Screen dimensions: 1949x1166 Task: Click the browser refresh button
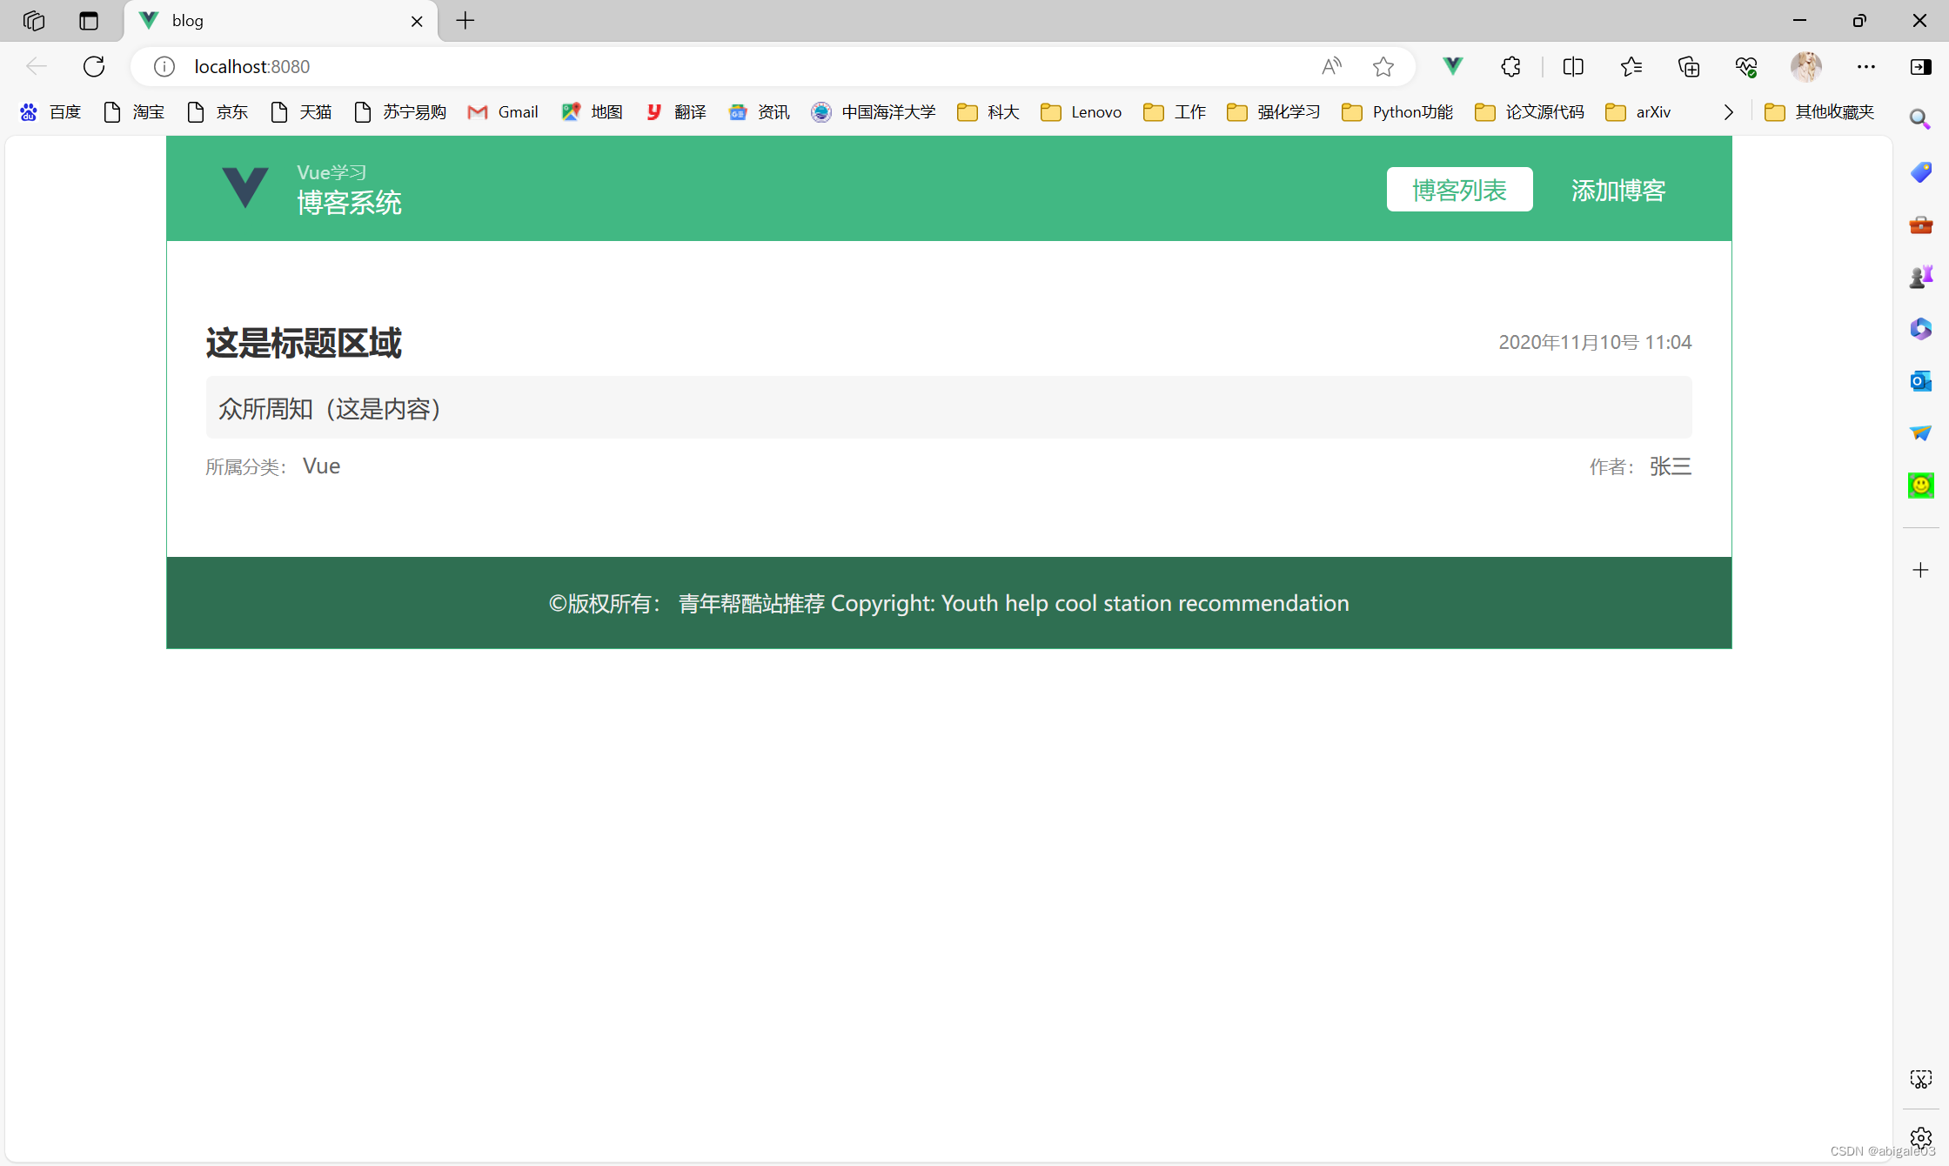pos(94,66)
